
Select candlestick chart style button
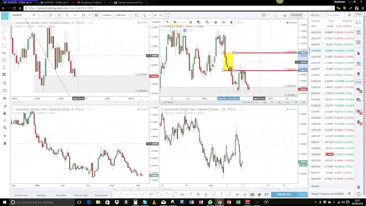59,15
